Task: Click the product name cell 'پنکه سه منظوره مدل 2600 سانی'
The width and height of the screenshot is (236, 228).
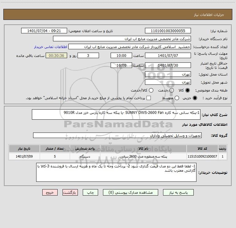Action: [143, 156]
